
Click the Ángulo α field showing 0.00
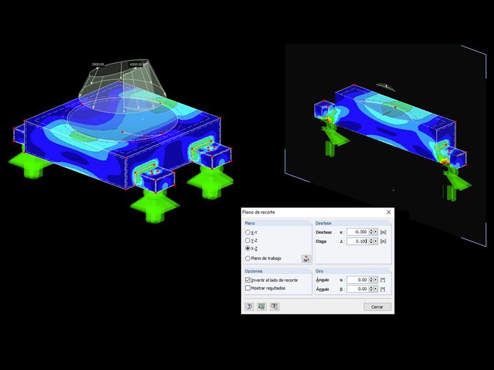pos(357,280)
